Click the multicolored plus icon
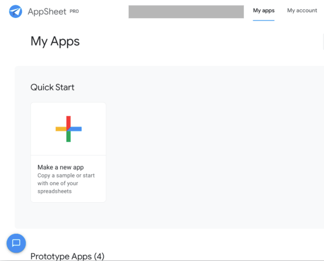The image size is (324, 261). (69, 129)
